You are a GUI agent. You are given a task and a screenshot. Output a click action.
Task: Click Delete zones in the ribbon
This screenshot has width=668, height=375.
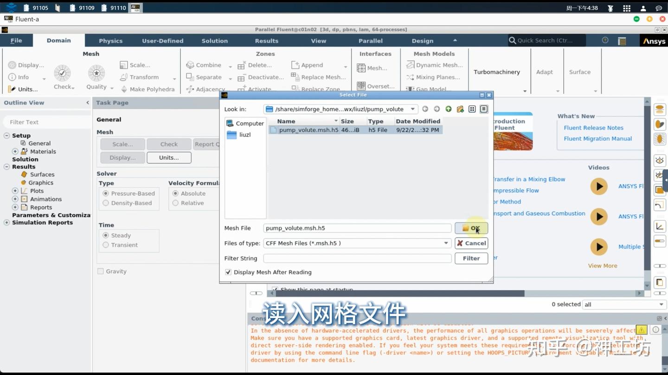255,65
